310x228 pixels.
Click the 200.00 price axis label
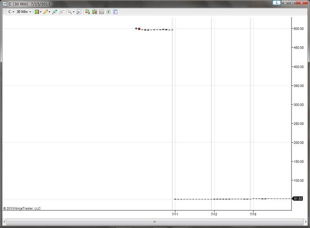point(299,143)
